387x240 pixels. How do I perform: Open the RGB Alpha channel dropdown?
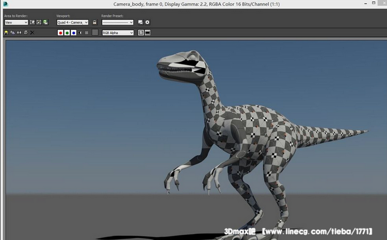(x=118, y=33)
